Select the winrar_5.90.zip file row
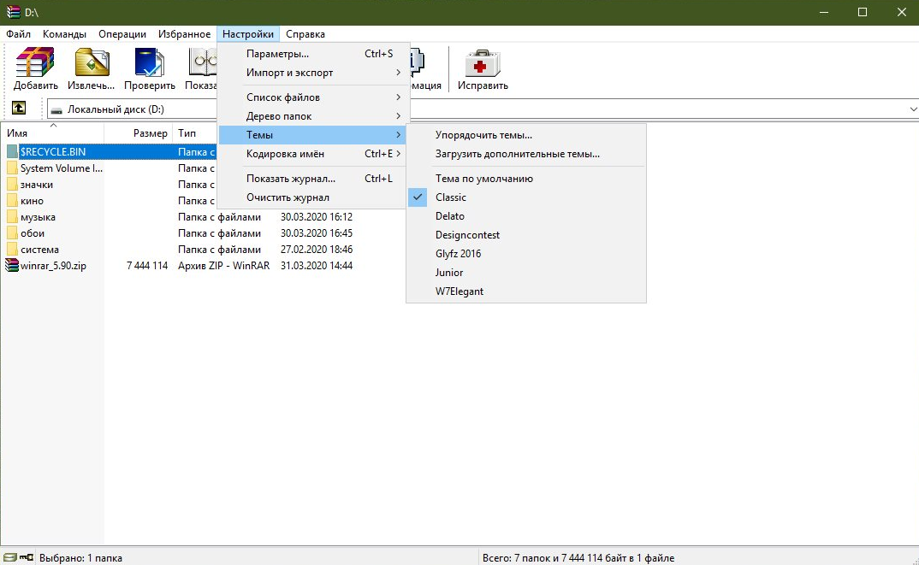This screenshot has height=565, width=919. click(x=180, y=265)
